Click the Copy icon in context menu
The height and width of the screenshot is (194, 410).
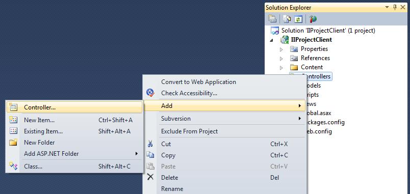150,155
